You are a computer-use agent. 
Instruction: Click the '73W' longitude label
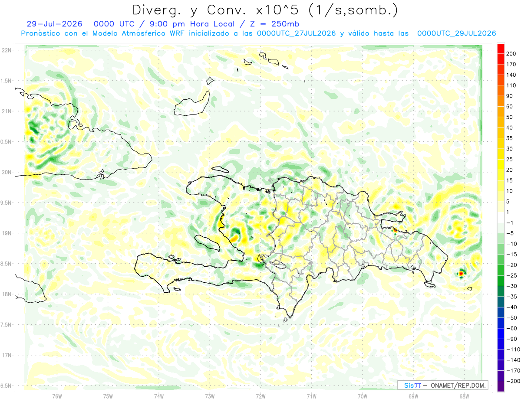coord(210,396)
